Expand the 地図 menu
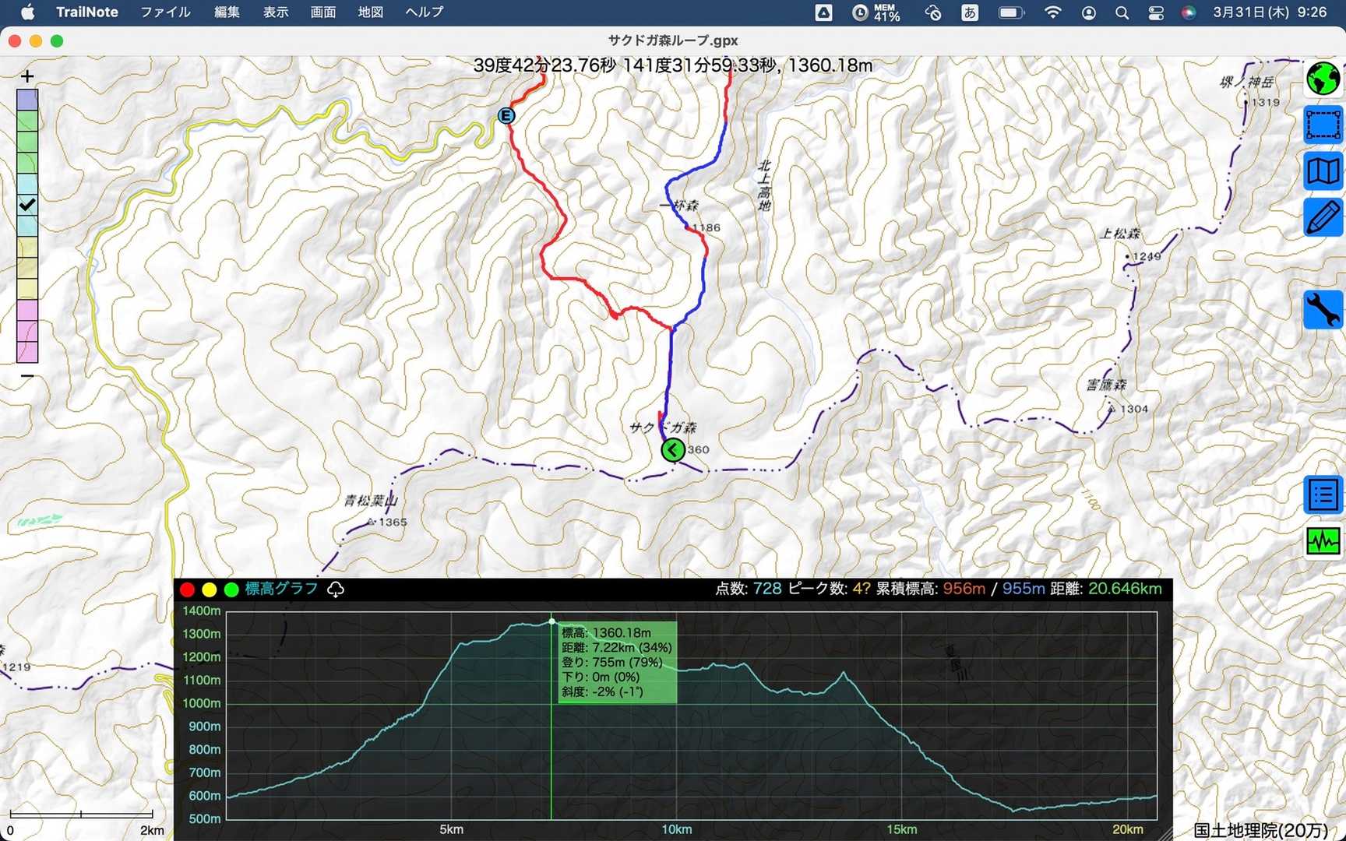Viewport: 1346px width, 841px height. tap(370, 12)
